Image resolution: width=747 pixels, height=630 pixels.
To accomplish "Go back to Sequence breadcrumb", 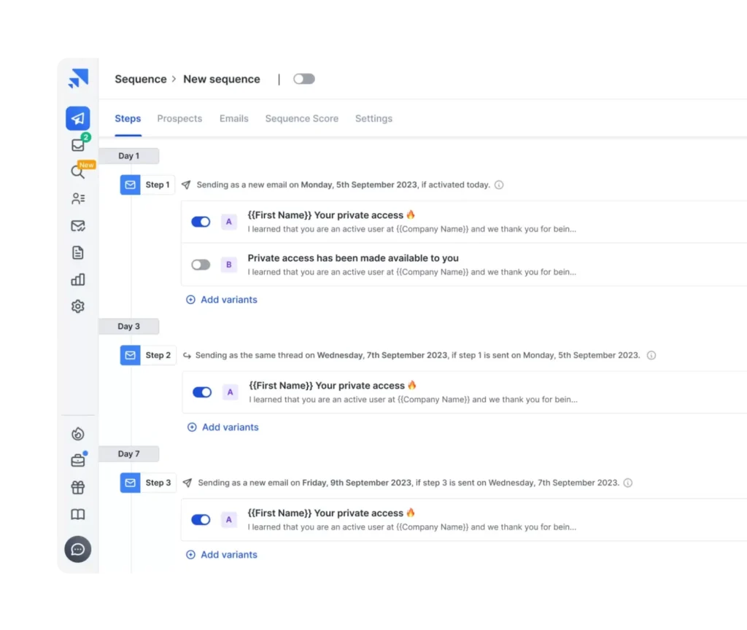I will [141, 79].
